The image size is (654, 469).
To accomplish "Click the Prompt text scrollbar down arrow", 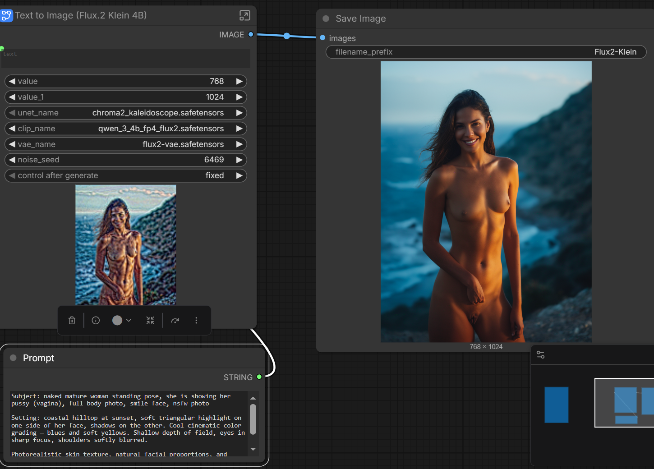I will point(253,449).
